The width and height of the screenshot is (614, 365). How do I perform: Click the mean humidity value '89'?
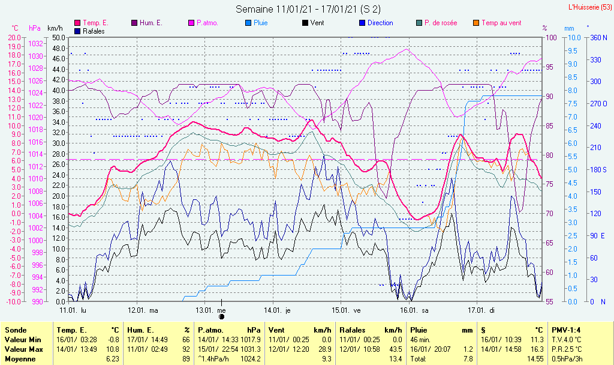point(186,359)
